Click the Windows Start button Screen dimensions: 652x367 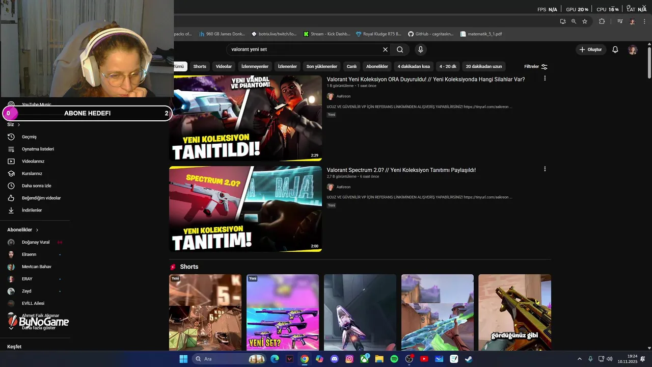point(183,359)
